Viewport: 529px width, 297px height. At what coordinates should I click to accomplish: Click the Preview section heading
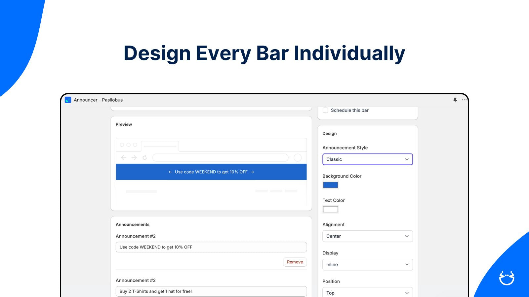pos(124,124)
